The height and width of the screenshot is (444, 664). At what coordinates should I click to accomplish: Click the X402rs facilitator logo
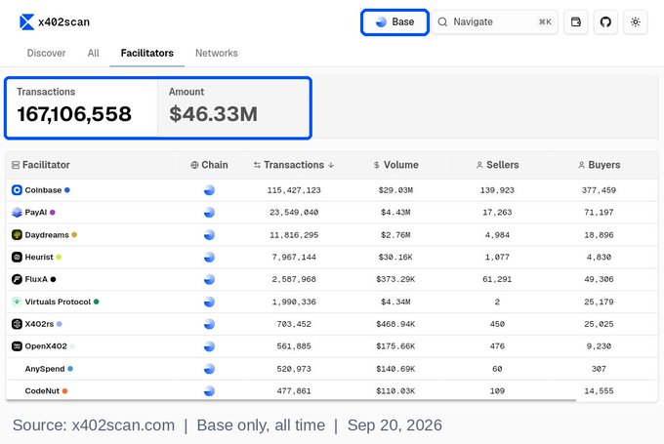pos(17,324)
